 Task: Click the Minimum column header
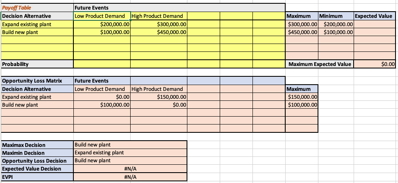[x=336, y=16]
